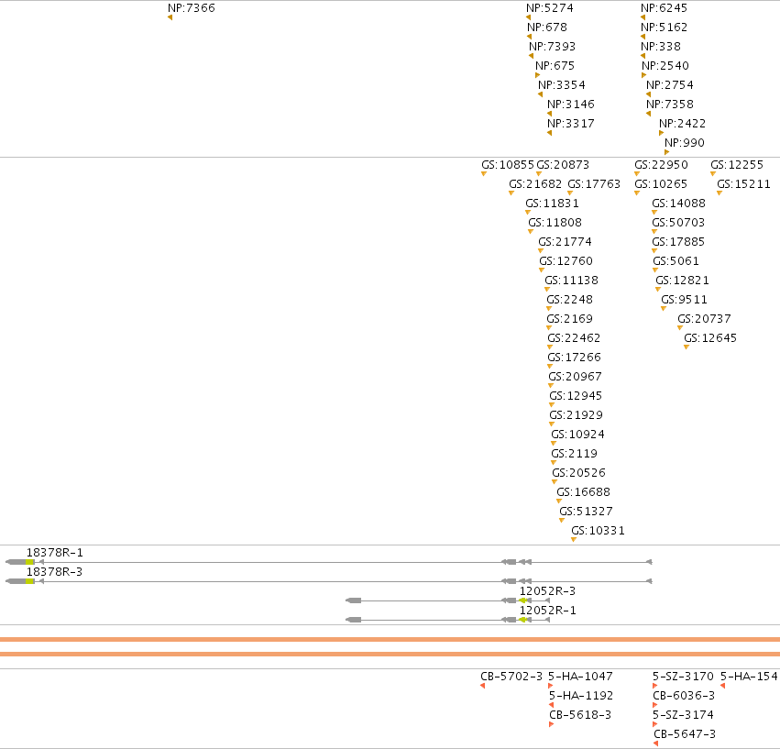780x749 pixels.
Task: Click the NP:2422 label
Action: [x=683, y=124]
